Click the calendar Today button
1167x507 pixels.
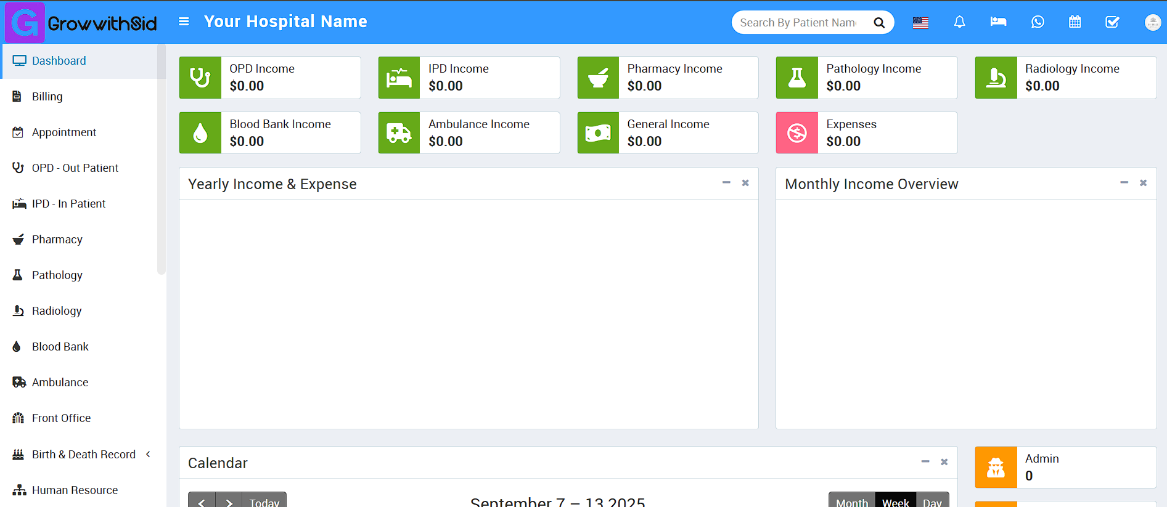(x=264, y=501)
